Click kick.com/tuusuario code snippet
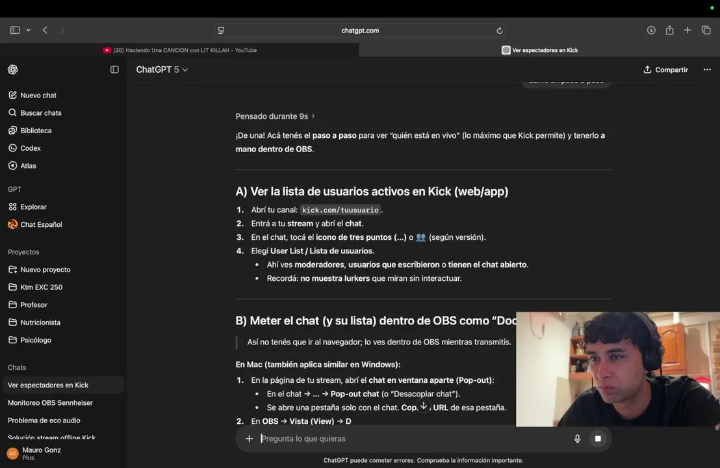720x468 pixels. coord(340,210)
